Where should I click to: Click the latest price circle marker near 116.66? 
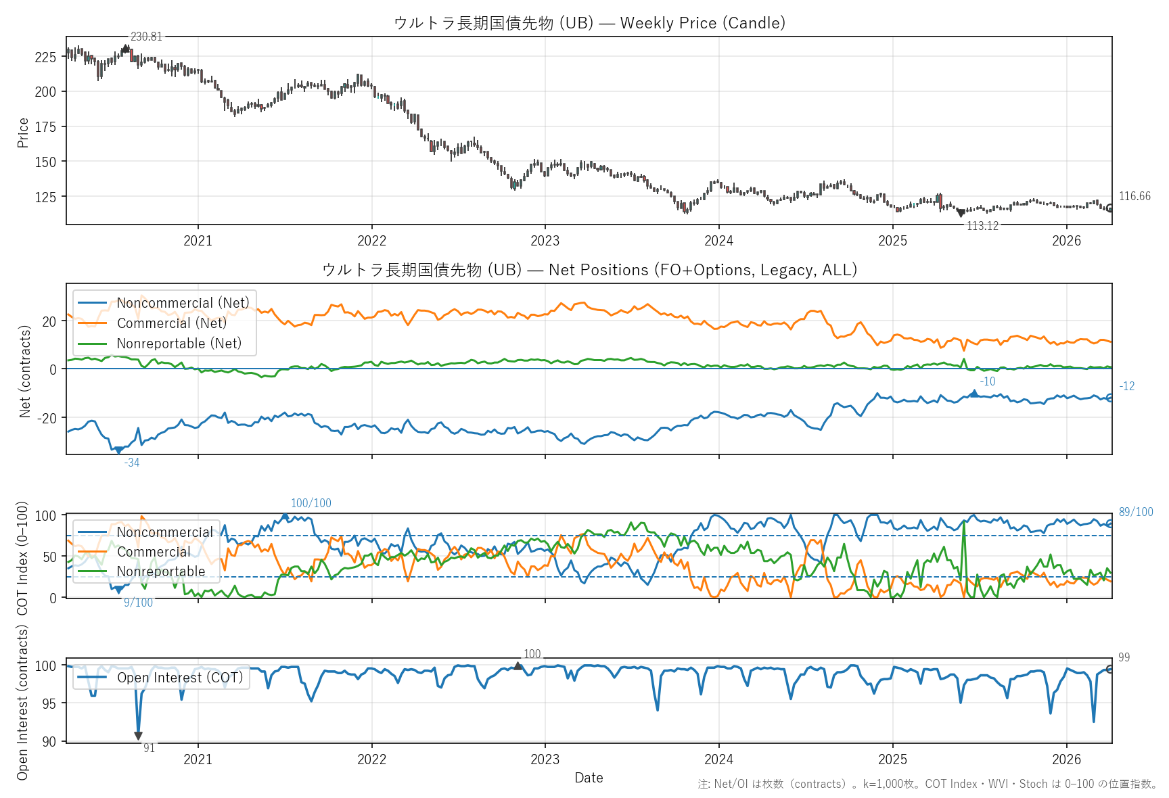(x=1109, y=208)
